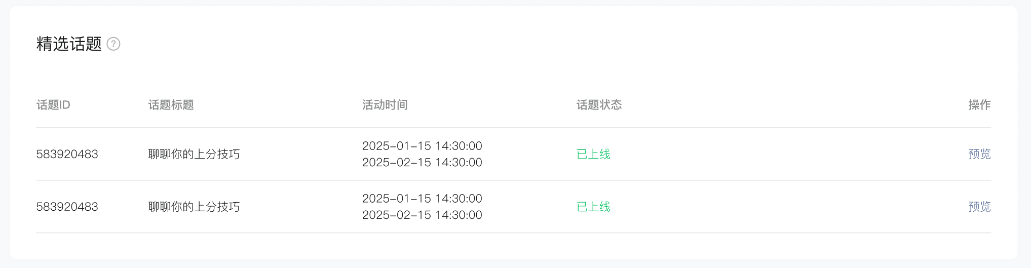Click the 活动时间 column header
Screen dimensions: 1031x268
[x=385, y=105]
